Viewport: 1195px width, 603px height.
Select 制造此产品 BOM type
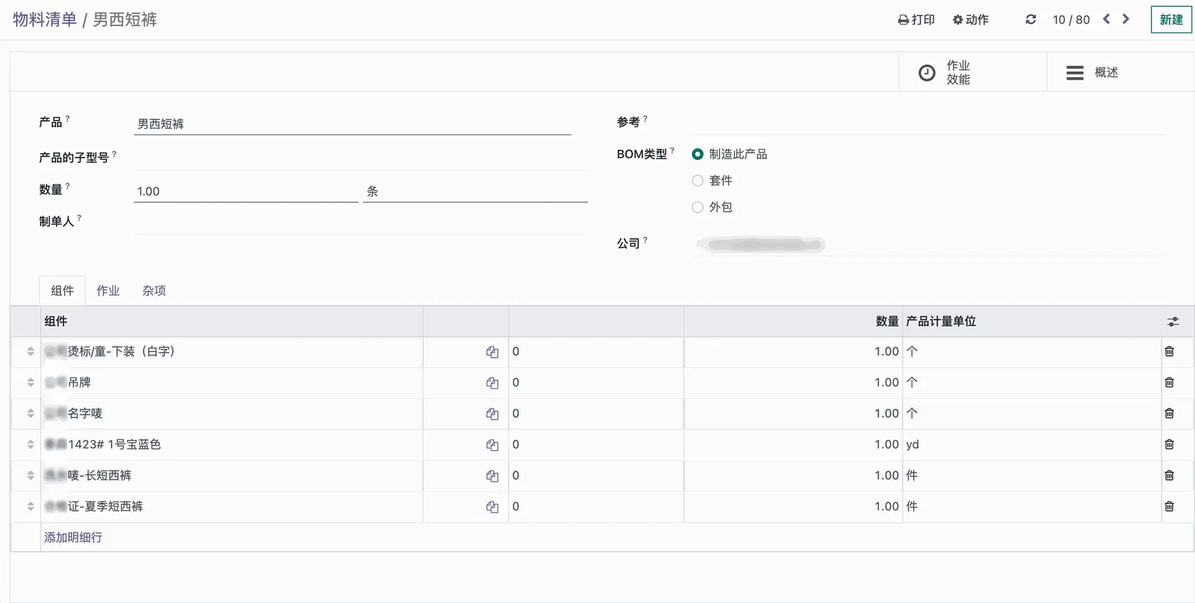[x=698, y=154]
